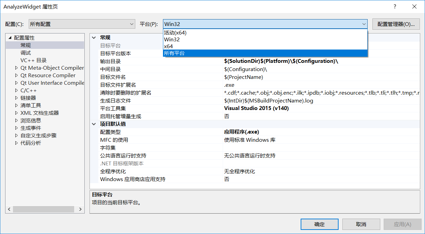Select the .NET 目标框架版本 property label
425x234 pixels.
122,164
